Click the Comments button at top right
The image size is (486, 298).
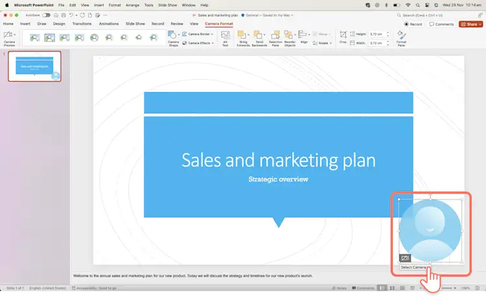coord(441,24)
